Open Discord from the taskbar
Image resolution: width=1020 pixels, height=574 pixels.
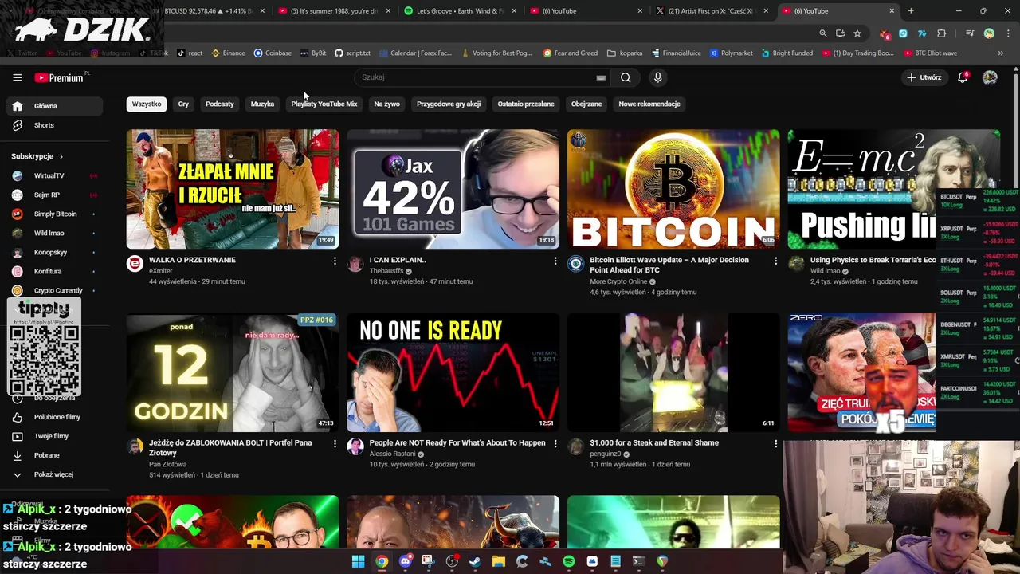click(x=405, y=561)
